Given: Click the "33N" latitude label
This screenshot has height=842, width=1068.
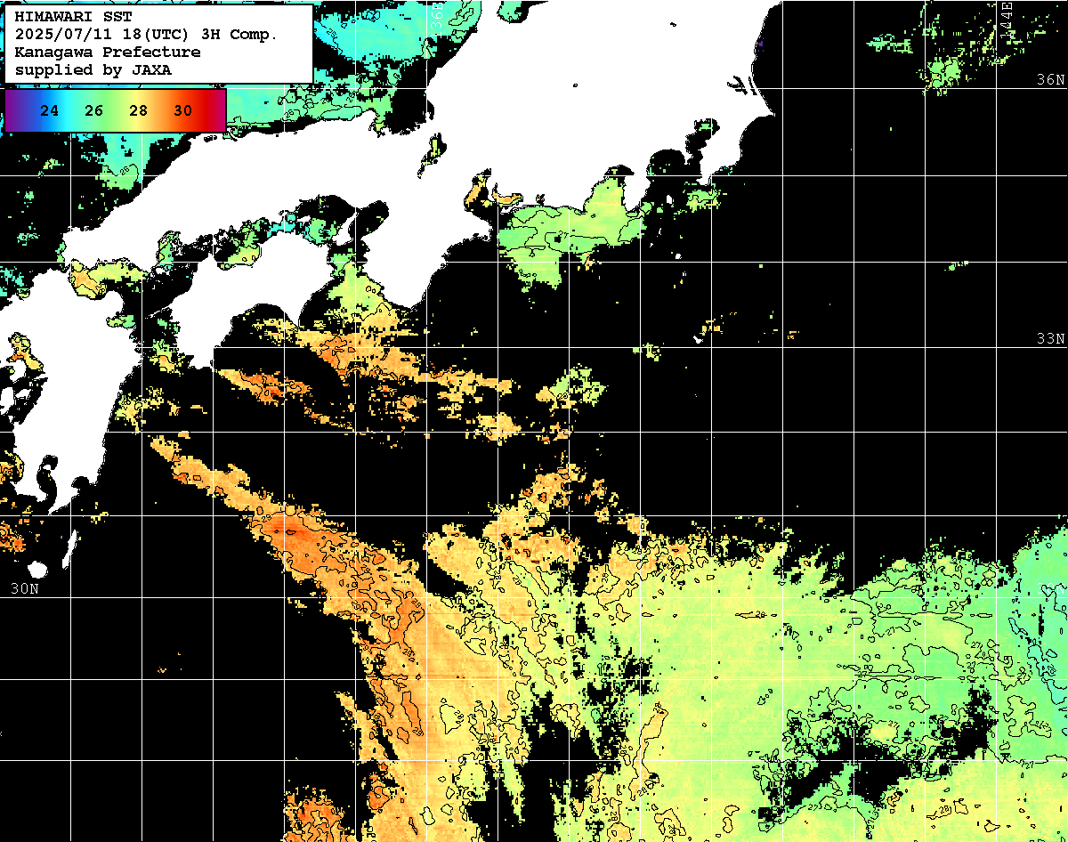Looking at the screenshot, I should pos(1050,339).
